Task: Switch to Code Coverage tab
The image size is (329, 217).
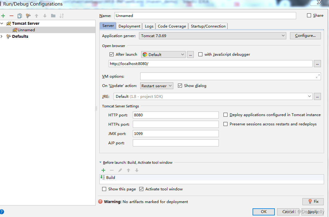Action: (x=172, y=26)
